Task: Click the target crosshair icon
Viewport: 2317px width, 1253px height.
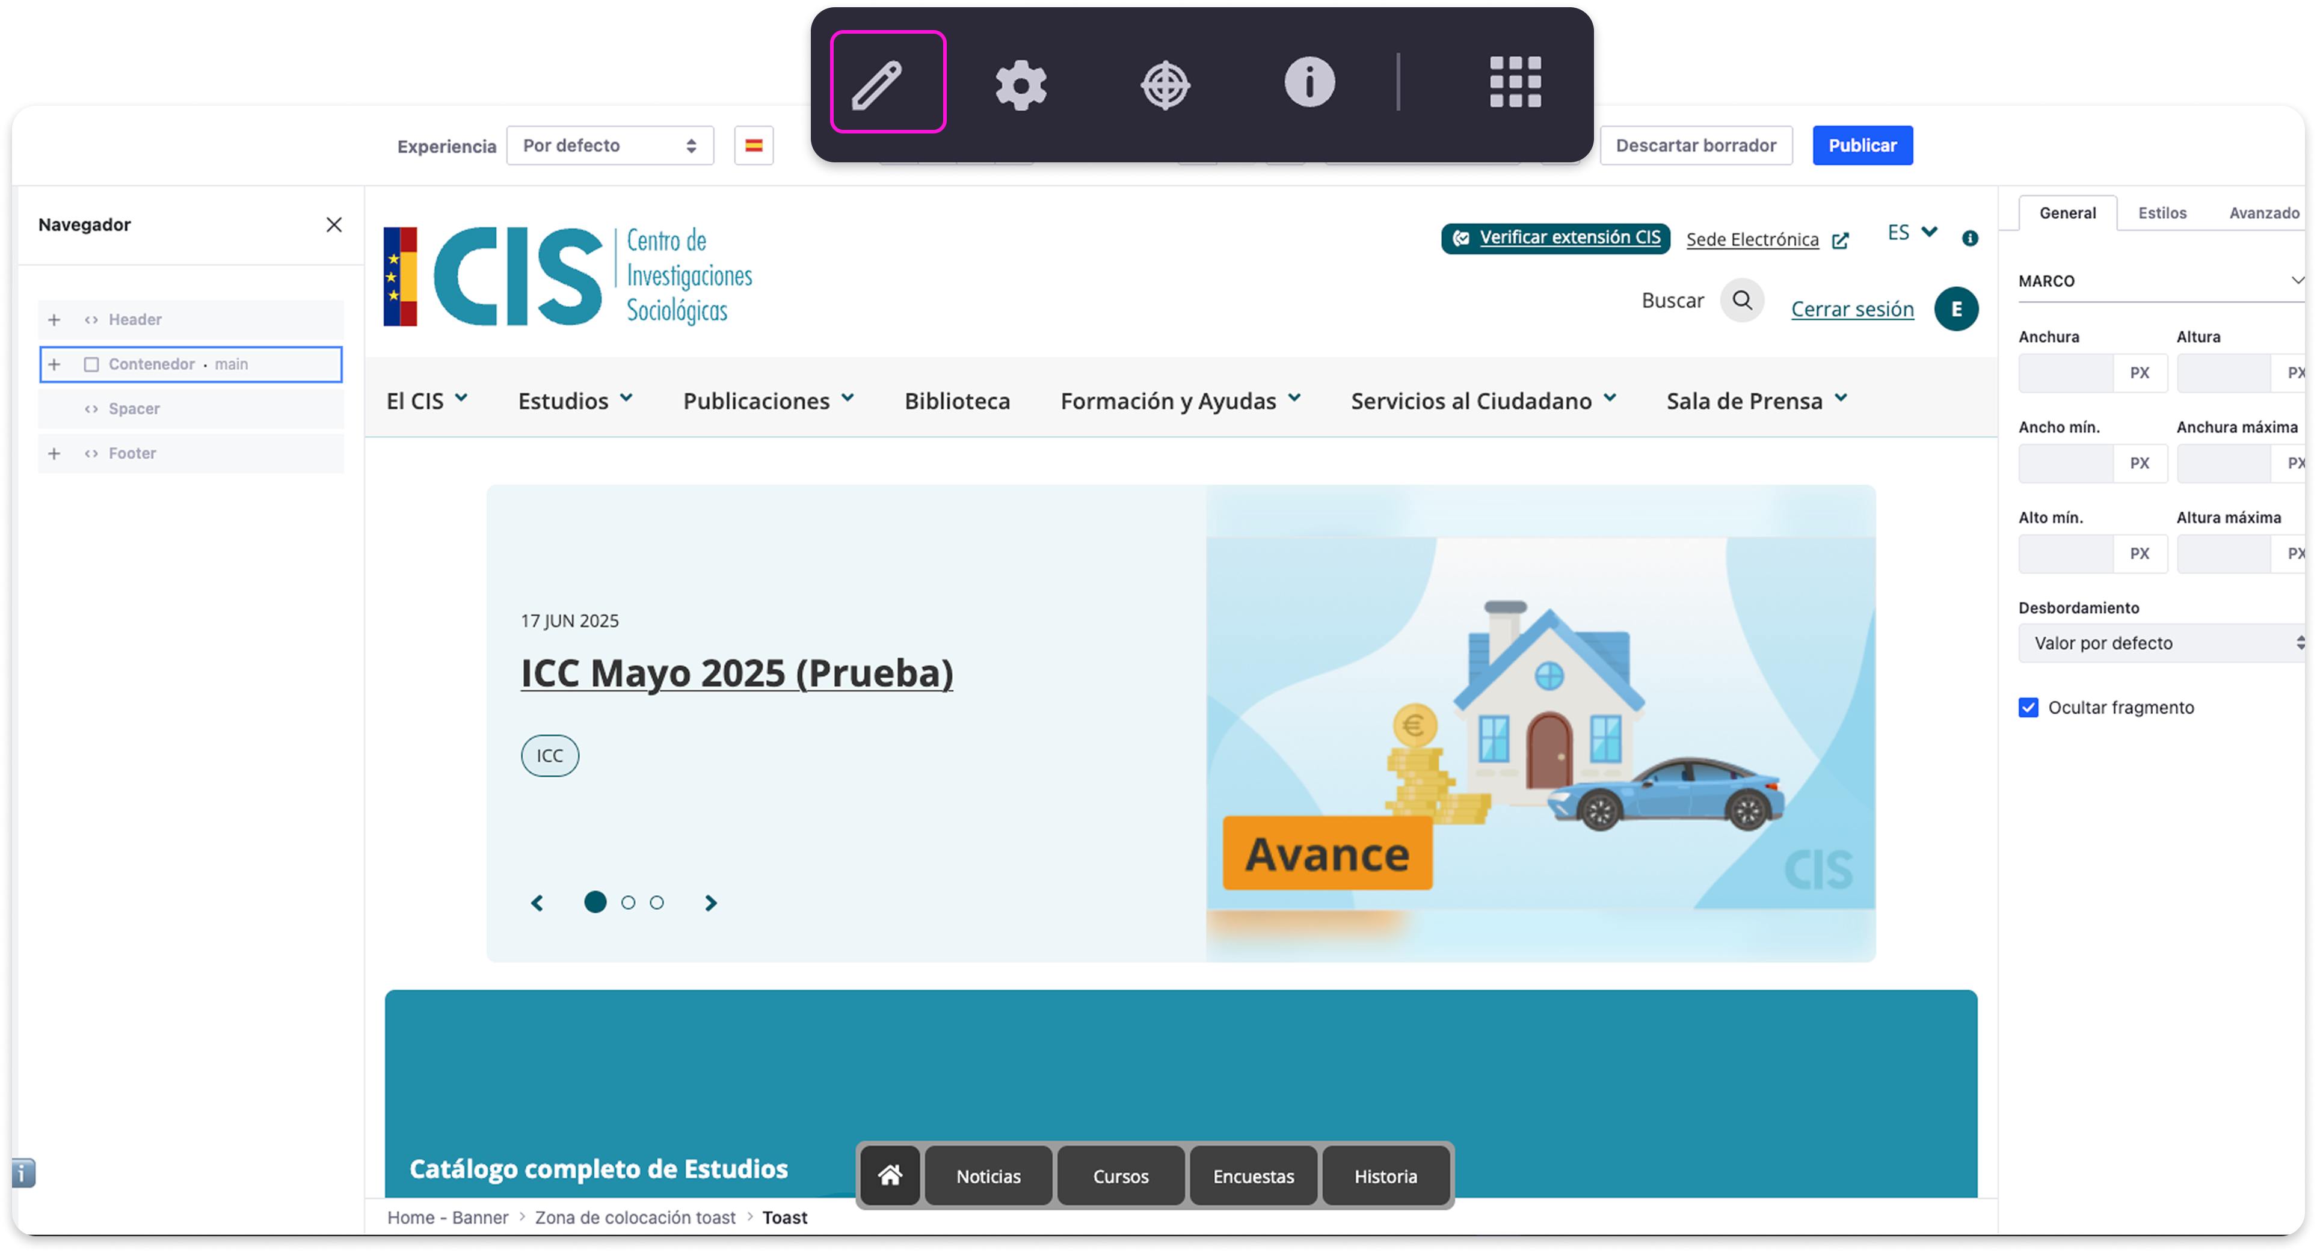Action: tap(1165, 85)
